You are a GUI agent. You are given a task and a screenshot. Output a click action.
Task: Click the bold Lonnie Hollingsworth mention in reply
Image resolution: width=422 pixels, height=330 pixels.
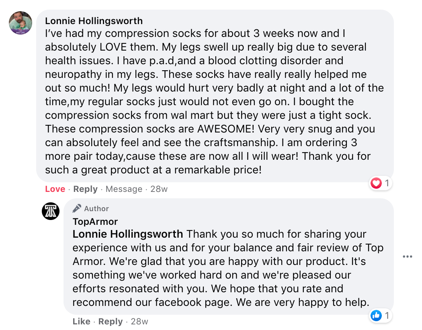tap(128, 234)
